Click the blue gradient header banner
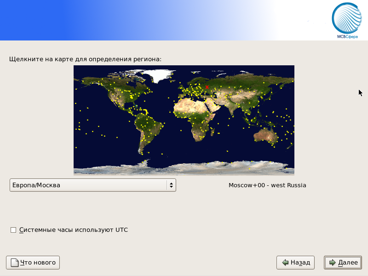The image size is (368, 276). tap(138, 20)
